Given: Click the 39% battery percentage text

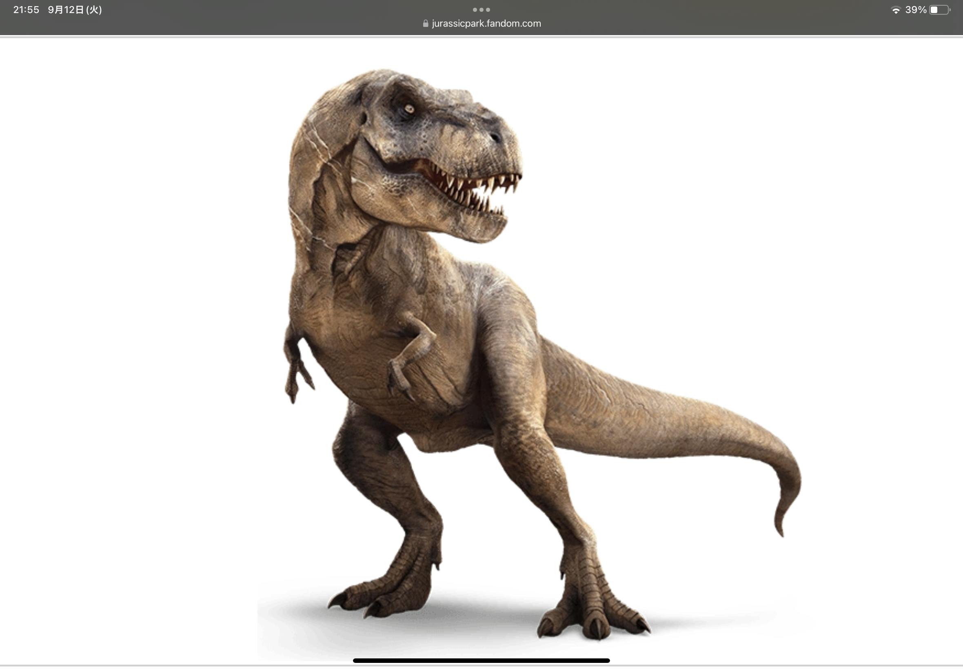Looking at the screenshot, I should point(916,10).
